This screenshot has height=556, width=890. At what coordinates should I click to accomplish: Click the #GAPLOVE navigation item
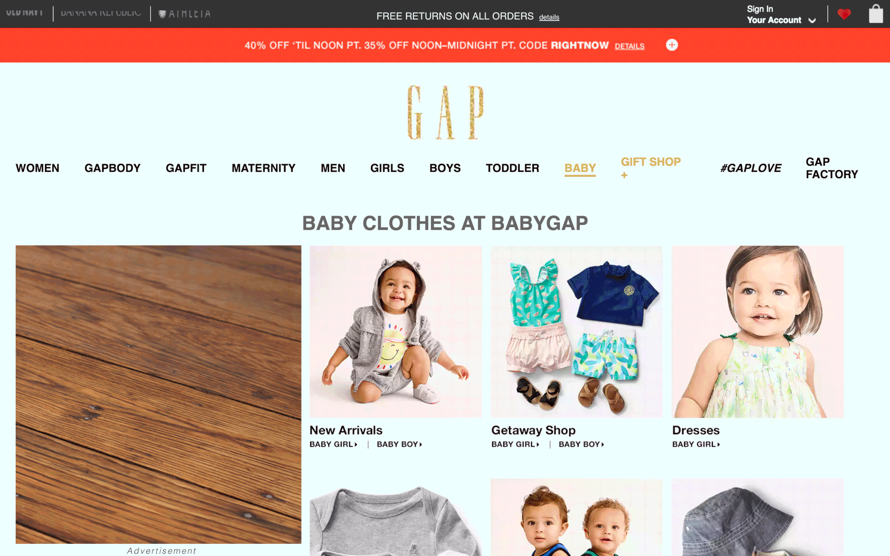750,168
